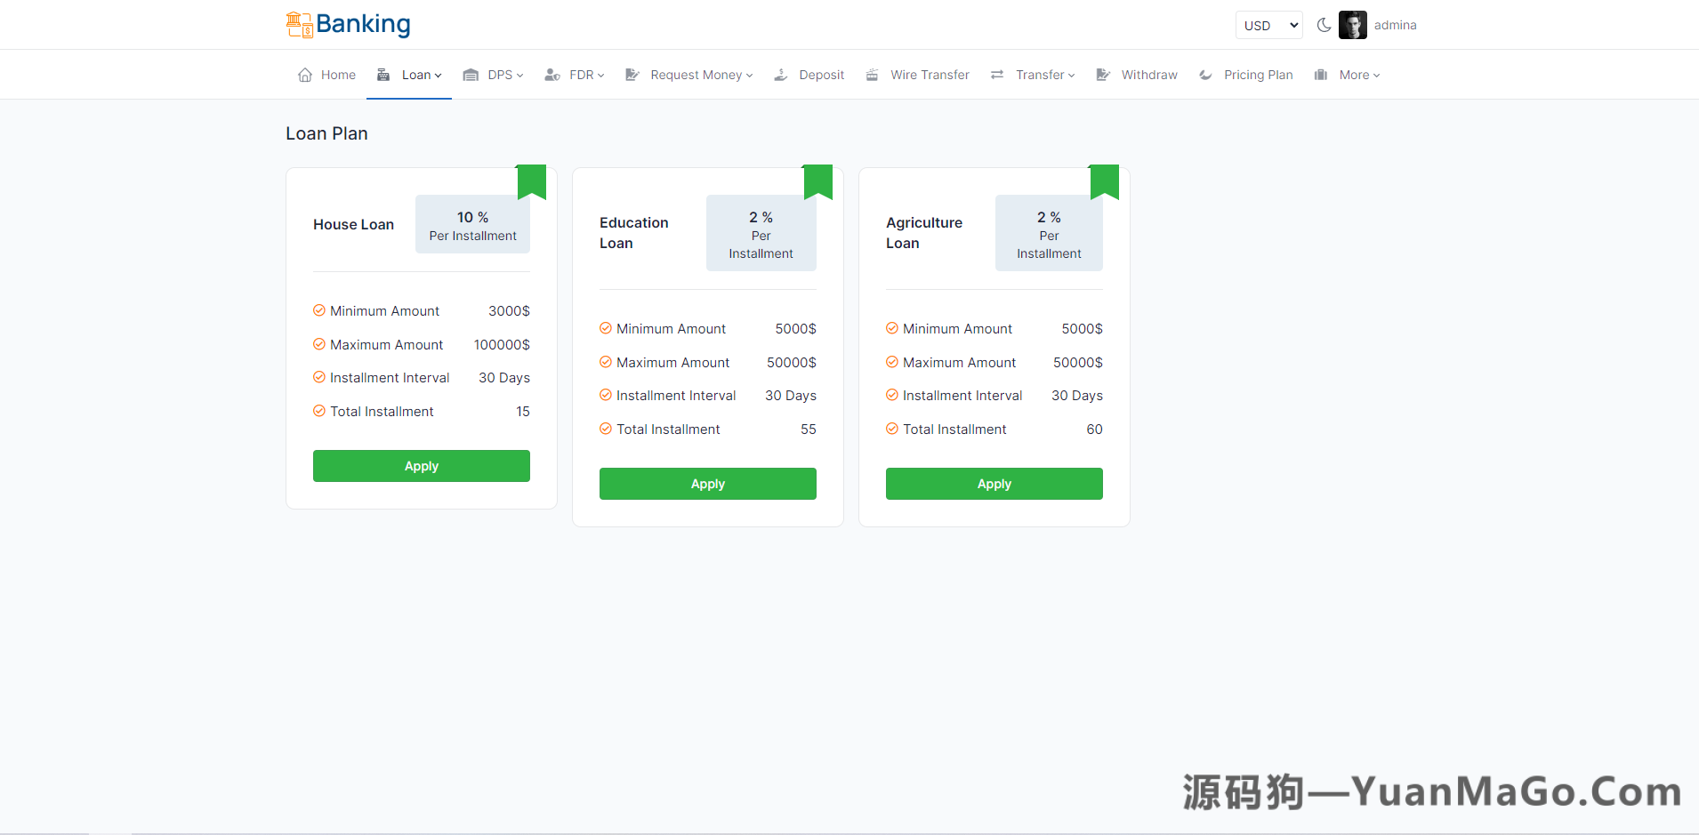Click the Home icon in the navbar

(x=304, y=75)
